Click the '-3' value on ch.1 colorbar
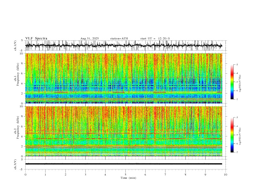254x196 pixels. [236, 64]
